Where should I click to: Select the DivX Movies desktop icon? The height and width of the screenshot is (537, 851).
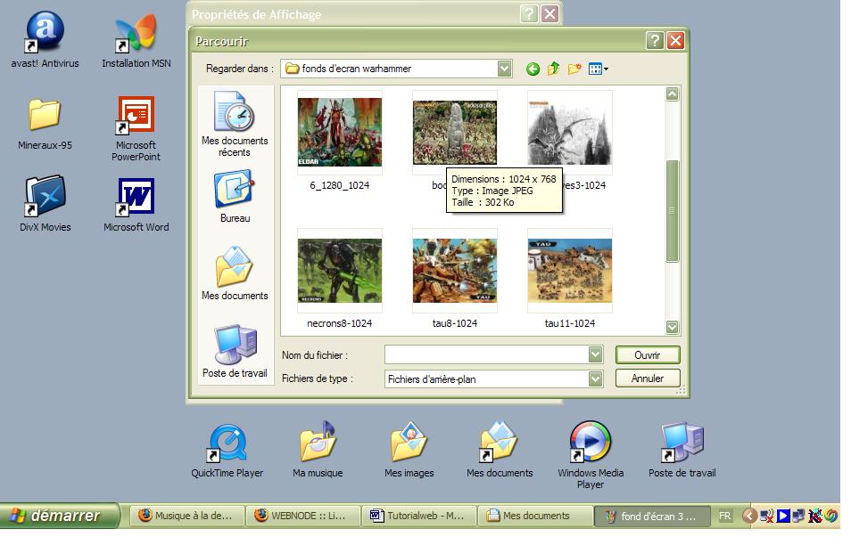(x=45, y=204)
